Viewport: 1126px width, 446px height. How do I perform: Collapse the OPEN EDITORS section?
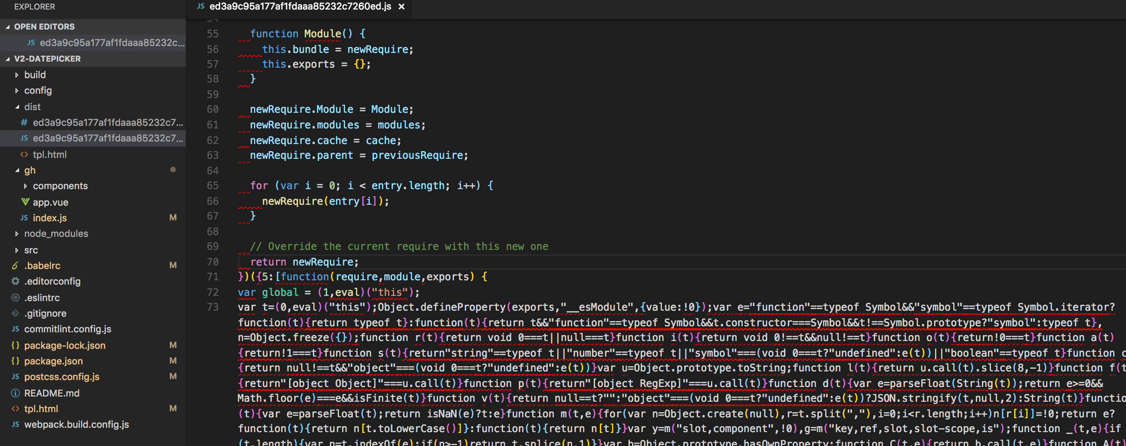tap(7, 26)
